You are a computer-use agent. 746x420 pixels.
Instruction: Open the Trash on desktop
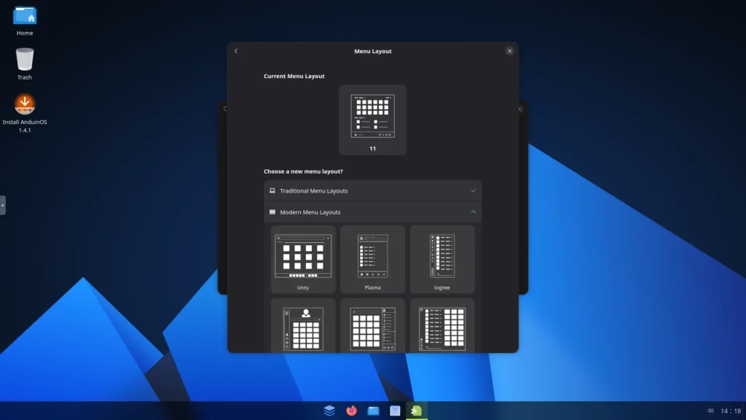(x=25, y=64)
